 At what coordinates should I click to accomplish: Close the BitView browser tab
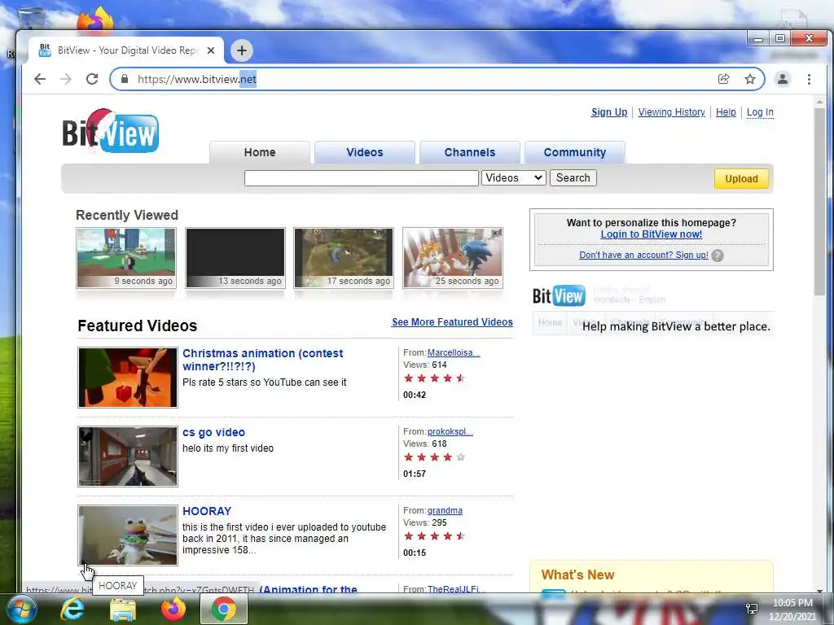211,50
